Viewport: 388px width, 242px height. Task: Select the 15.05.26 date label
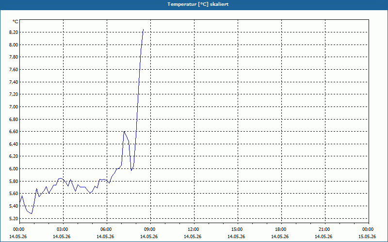367,237
